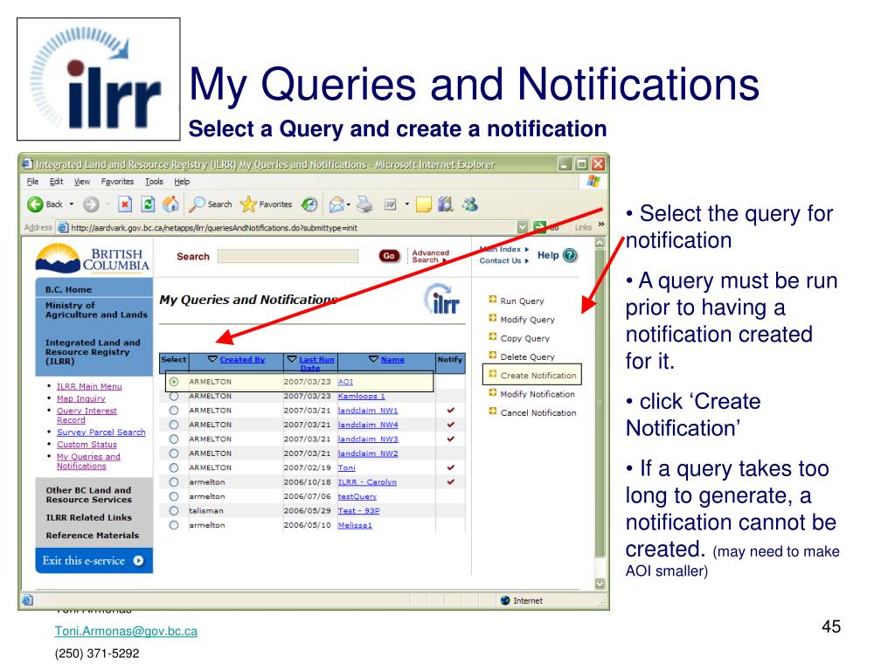Open the Tools menu
This screenshot has height=671, width=895.
[154, 182]
